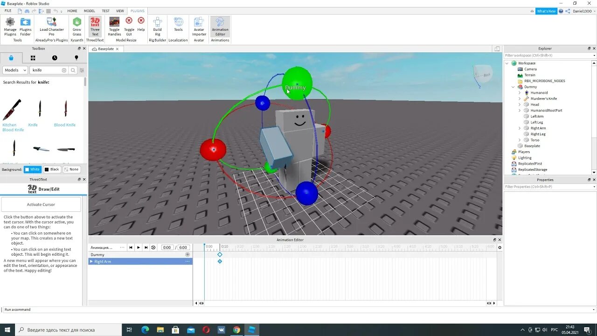Expand the Humanoid node
The height and width of the screenshot is (336, 597).
tap(520, 93)
